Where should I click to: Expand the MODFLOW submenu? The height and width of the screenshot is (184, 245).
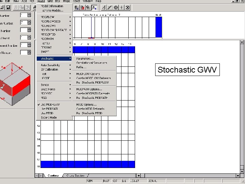54,17
